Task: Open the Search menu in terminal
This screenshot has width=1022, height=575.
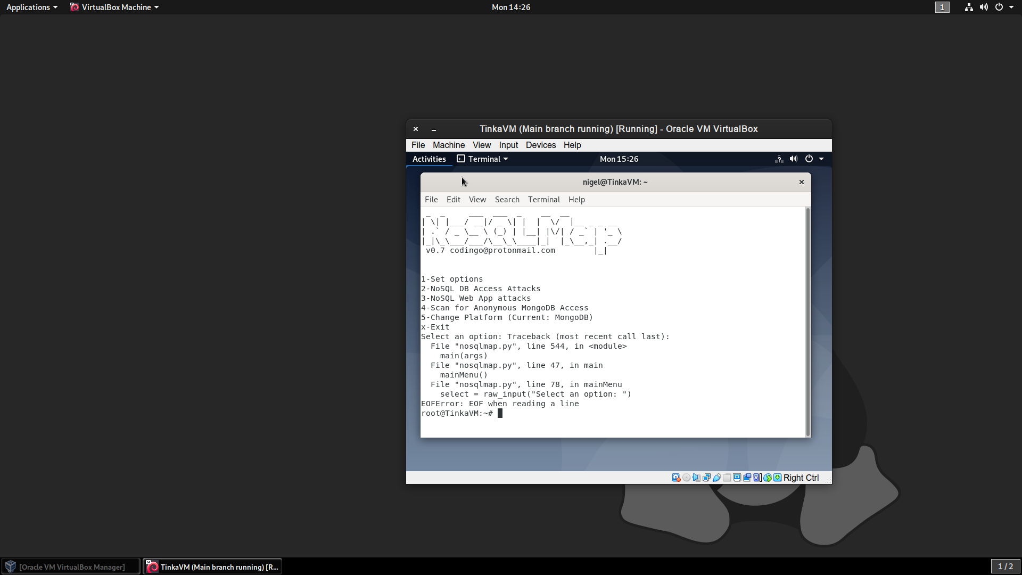Action: 507,200
